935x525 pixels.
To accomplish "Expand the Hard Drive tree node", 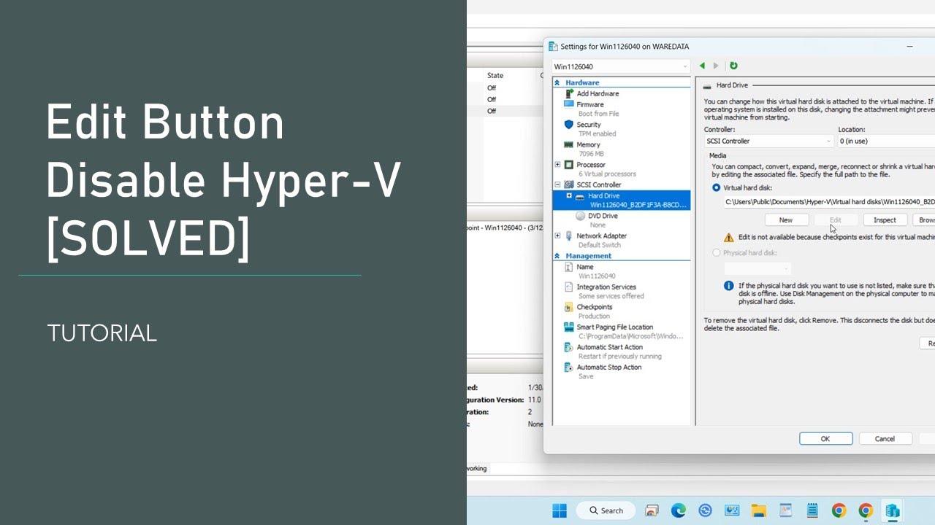I will tap(569, 195).
